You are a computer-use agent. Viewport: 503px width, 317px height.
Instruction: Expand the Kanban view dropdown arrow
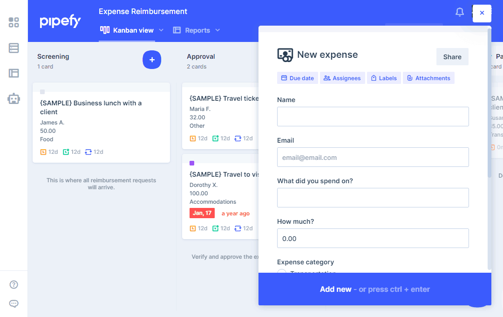161,30
